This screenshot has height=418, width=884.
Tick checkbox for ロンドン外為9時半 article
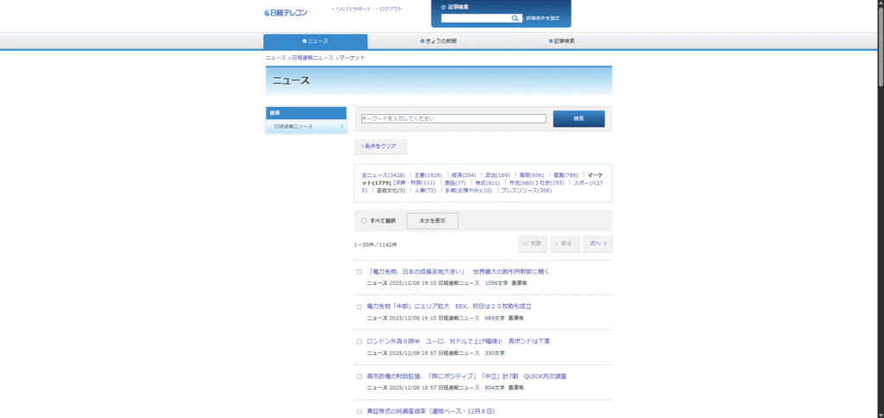click(x=359, y=342)
